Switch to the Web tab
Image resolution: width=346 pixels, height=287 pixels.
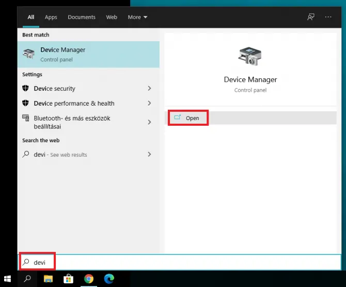click(x=112, y=17)
